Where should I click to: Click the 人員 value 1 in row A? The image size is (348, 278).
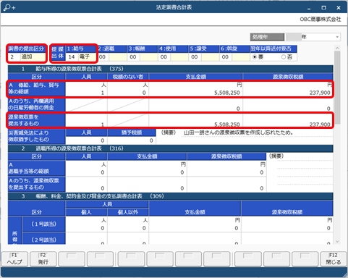(103, 93)
